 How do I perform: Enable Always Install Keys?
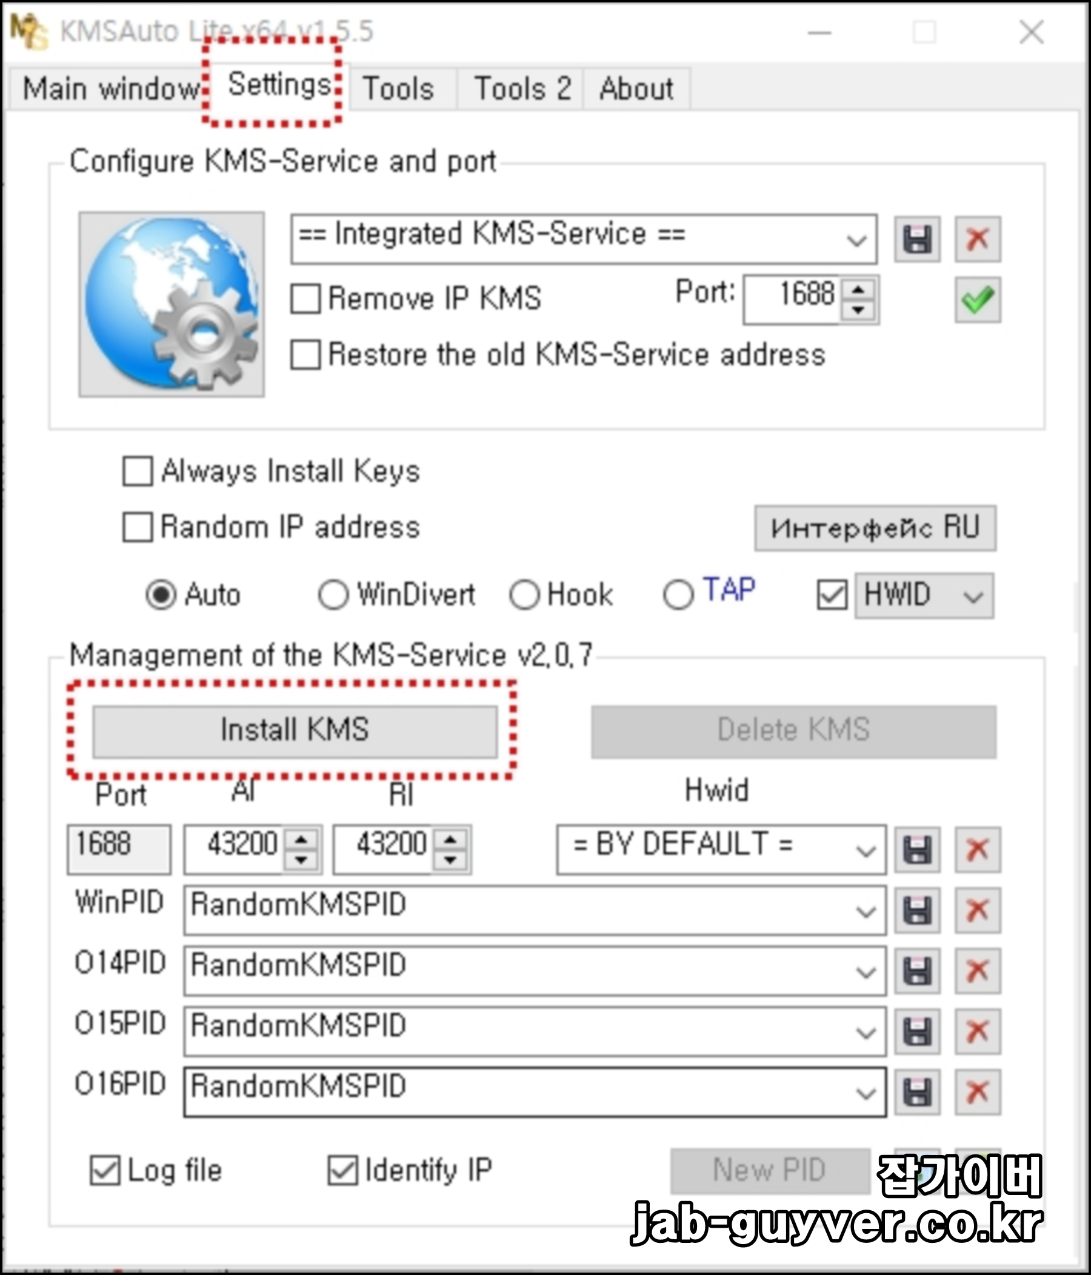138,471
